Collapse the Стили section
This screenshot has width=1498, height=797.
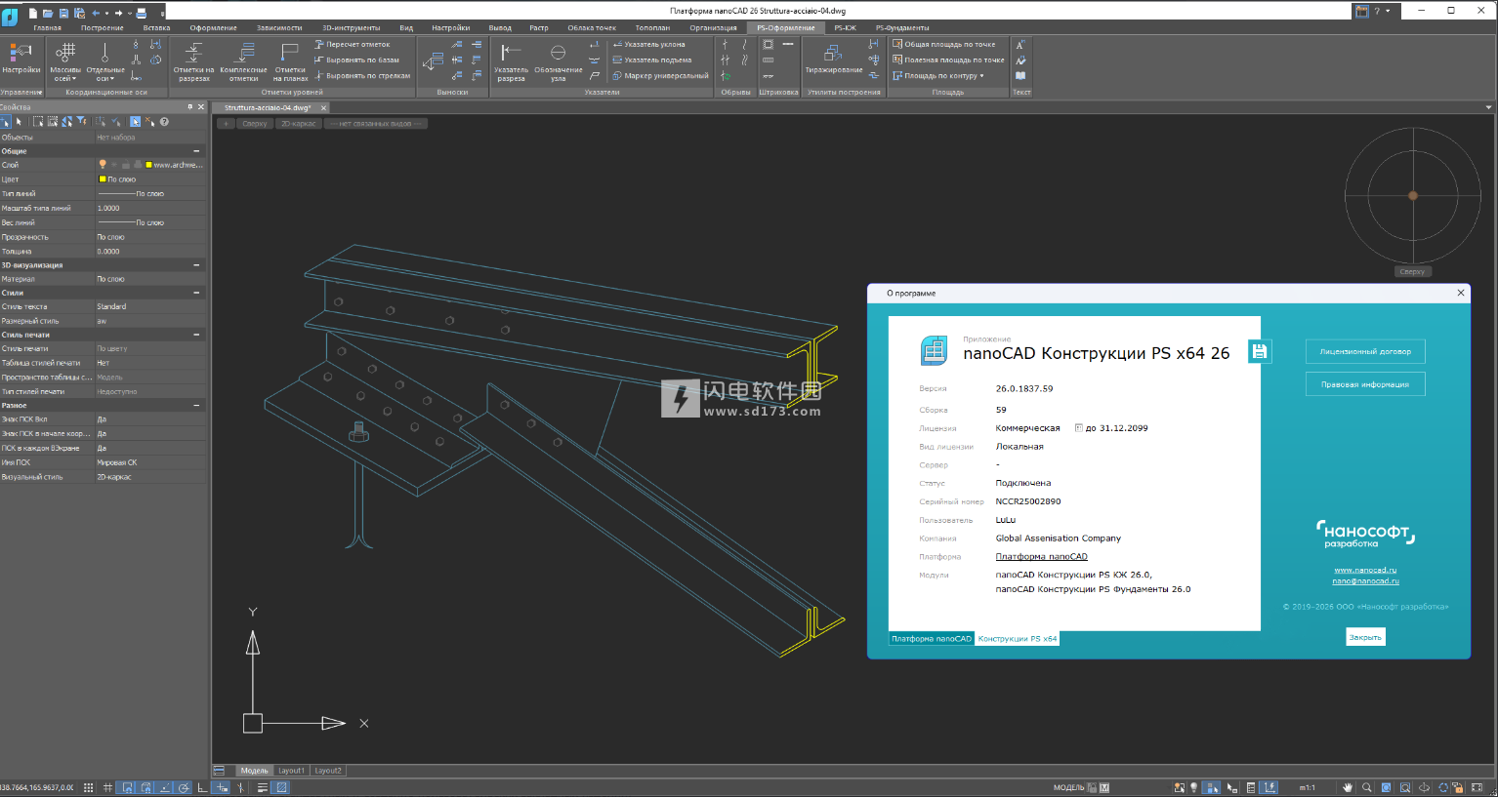[196, 293]
